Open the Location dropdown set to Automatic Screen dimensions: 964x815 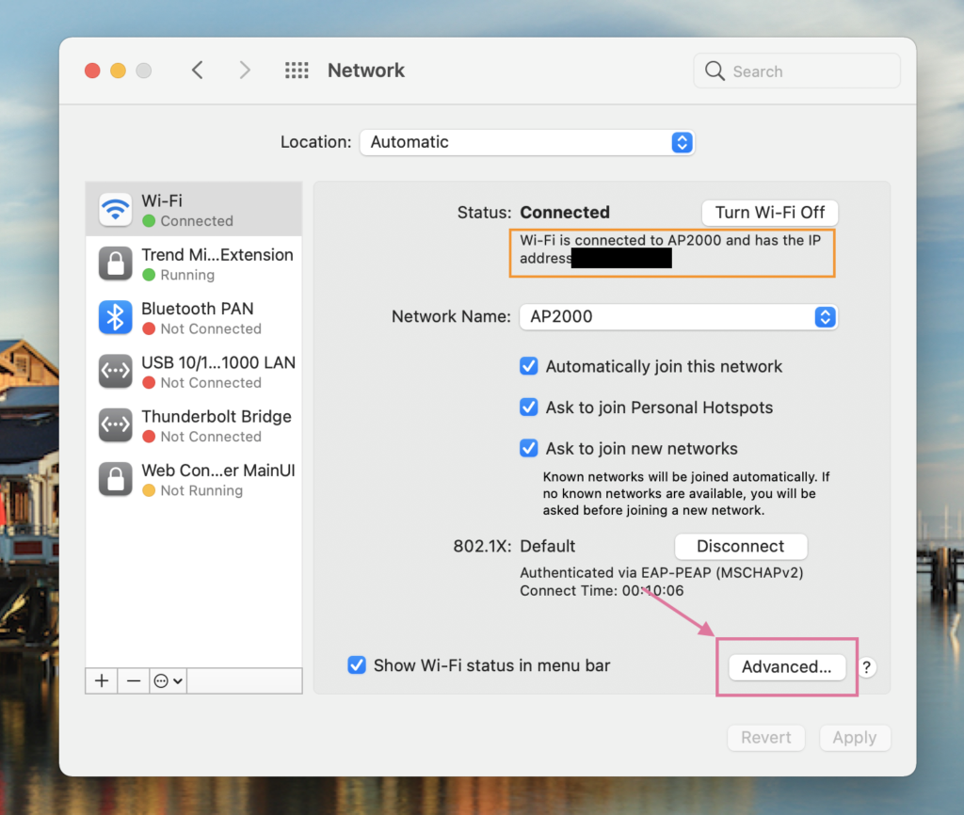point(526,142)
